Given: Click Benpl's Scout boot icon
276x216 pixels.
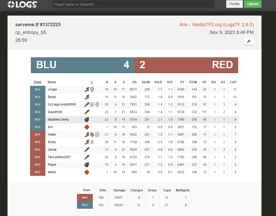Looking at the screenshot, I should [87, 97].
